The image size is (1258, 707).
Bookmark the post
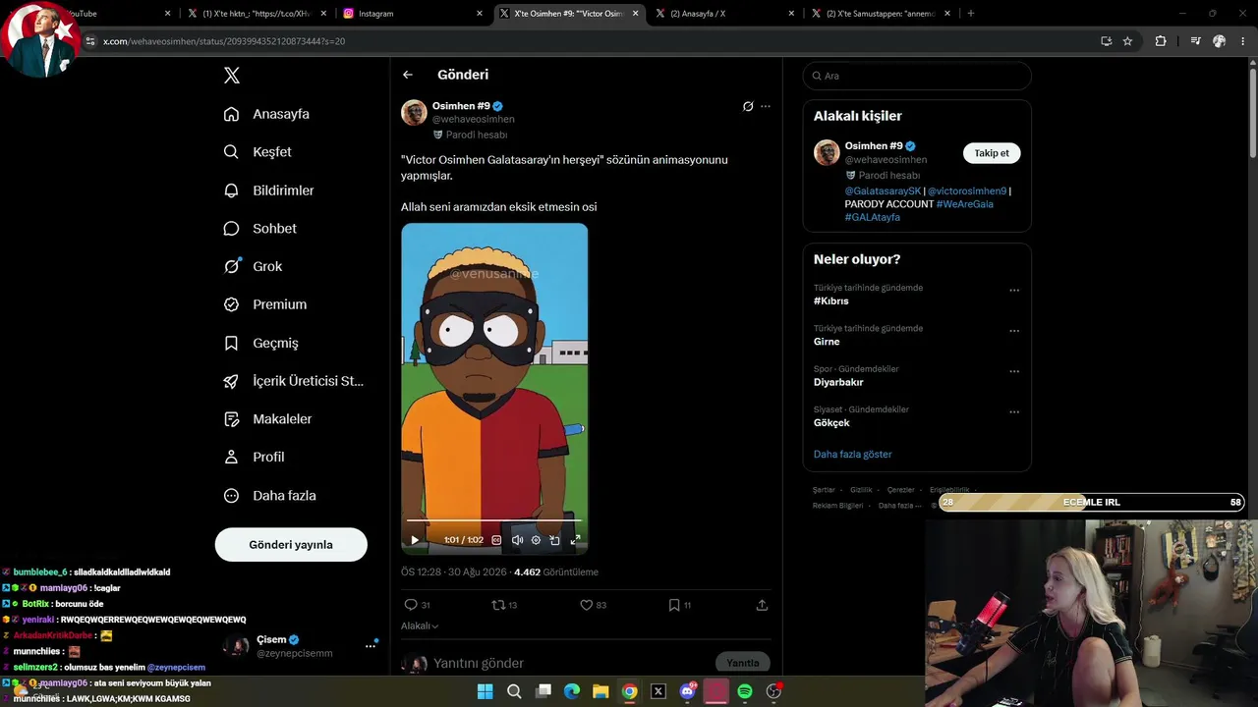pos(679,605)
